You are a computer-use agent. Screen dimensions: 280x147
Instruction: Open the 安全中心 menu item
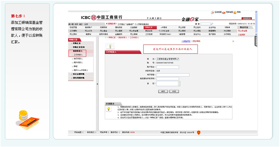point(197,34)
